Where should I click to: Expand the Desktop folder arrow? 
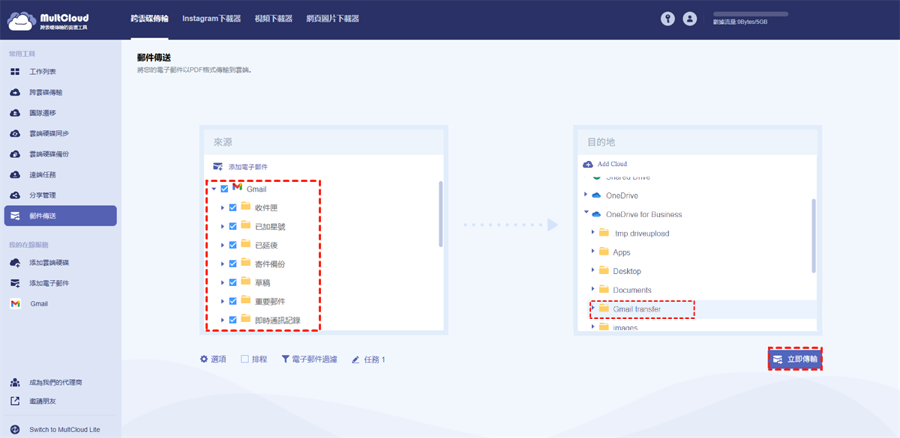(x=592, y=271)
